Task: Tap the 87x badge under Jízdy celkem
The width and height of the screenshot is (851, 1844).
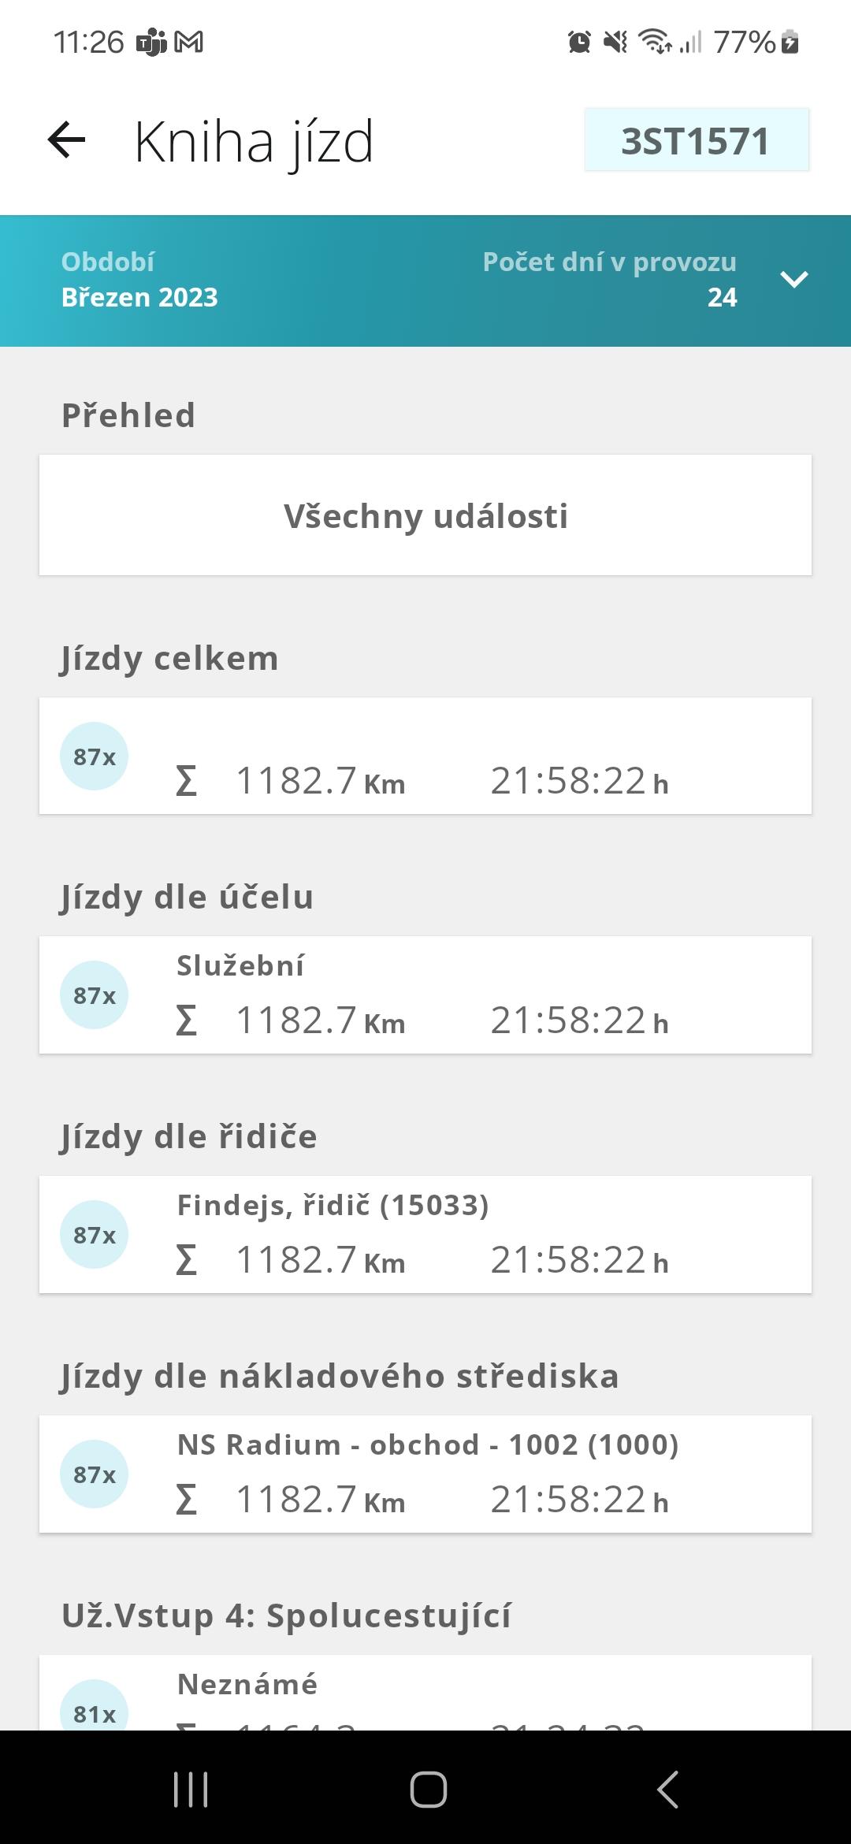Action: pyautogui.click(x=95, y=757)
